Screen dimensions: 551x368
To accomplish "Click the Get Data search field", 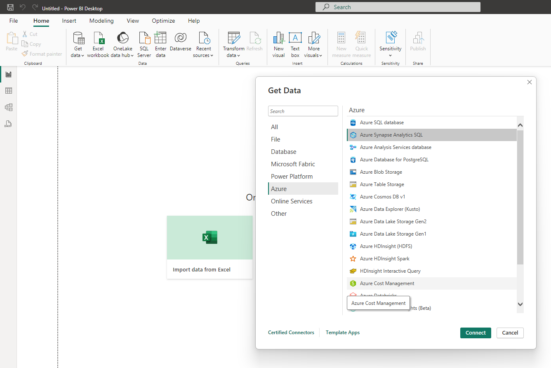I will (x=303, y=111).
